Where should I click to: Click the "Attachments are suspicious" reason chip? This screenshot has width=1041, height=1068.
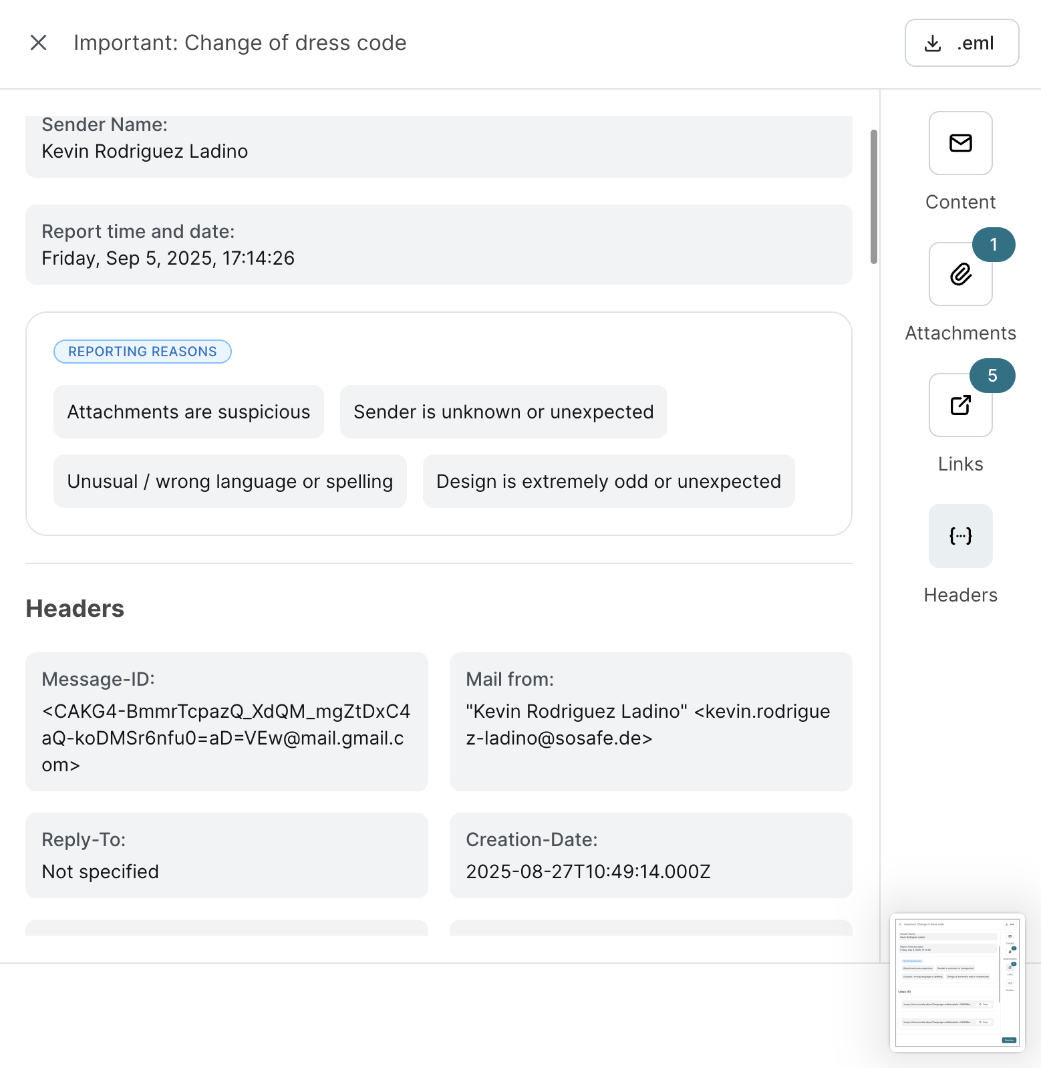[188, 412]
